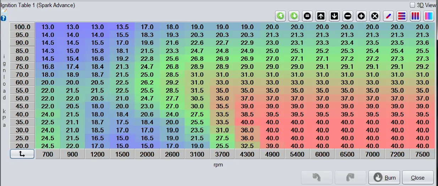Click the green up-arrow toolbar icon
This screenshot has height=186, width=438.
[280, 16]
